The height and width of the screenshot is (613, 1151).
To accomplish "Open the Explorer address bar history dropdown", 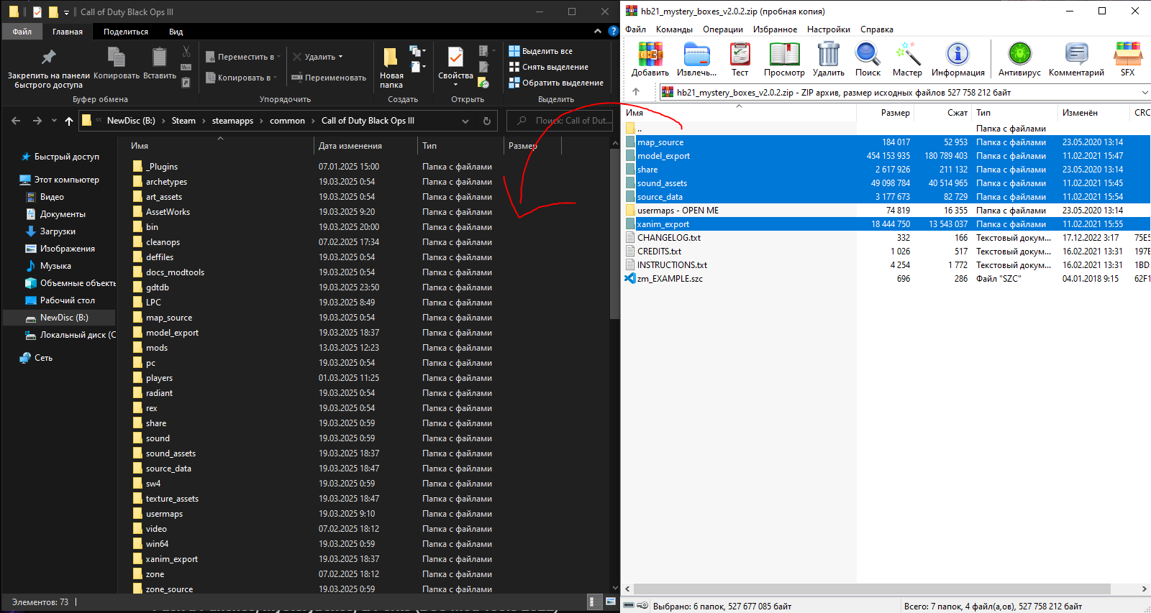I will coord(465,121).
